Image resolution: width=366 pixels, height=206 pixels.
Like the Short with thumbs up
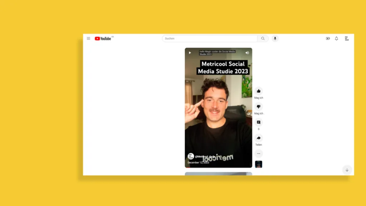259,91
